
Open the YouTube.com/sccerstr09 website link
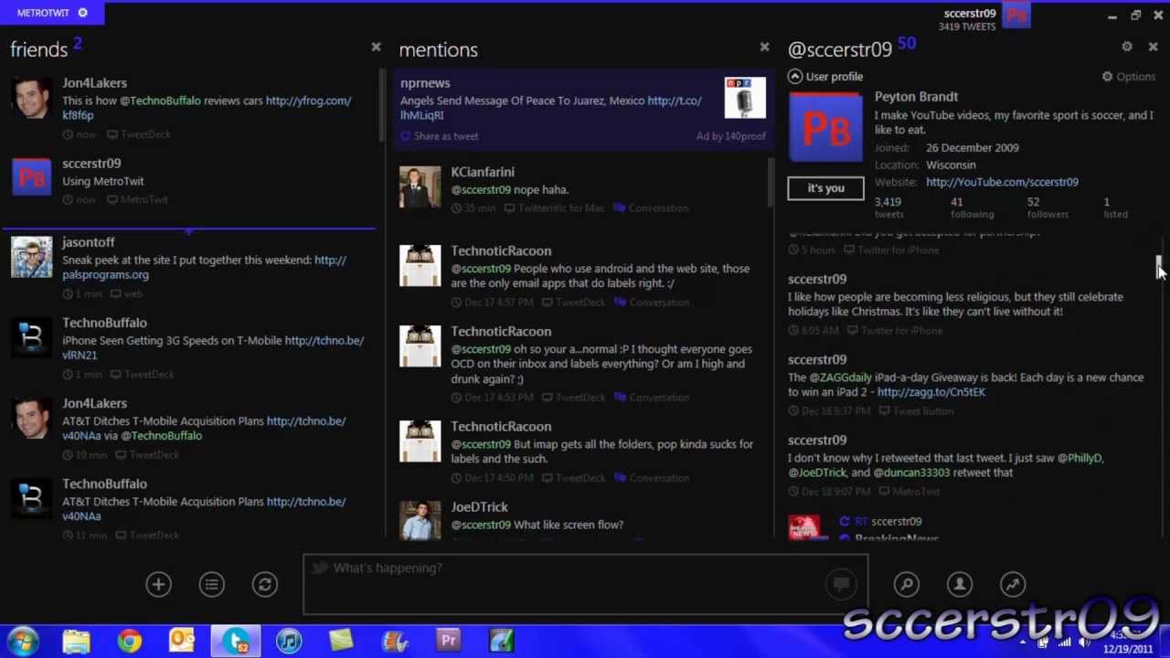click(1002, 182)
